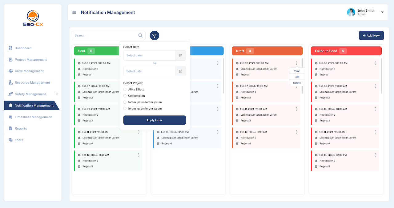
Task: Select the third project radio option
Action: [x=125, y=102]
